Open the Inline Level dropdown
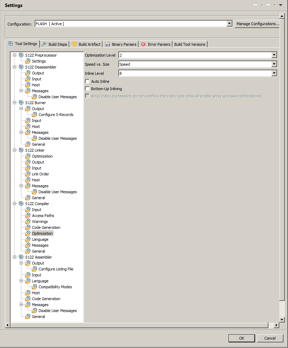Viewport: 288px width, 348px height. [273, 73]
